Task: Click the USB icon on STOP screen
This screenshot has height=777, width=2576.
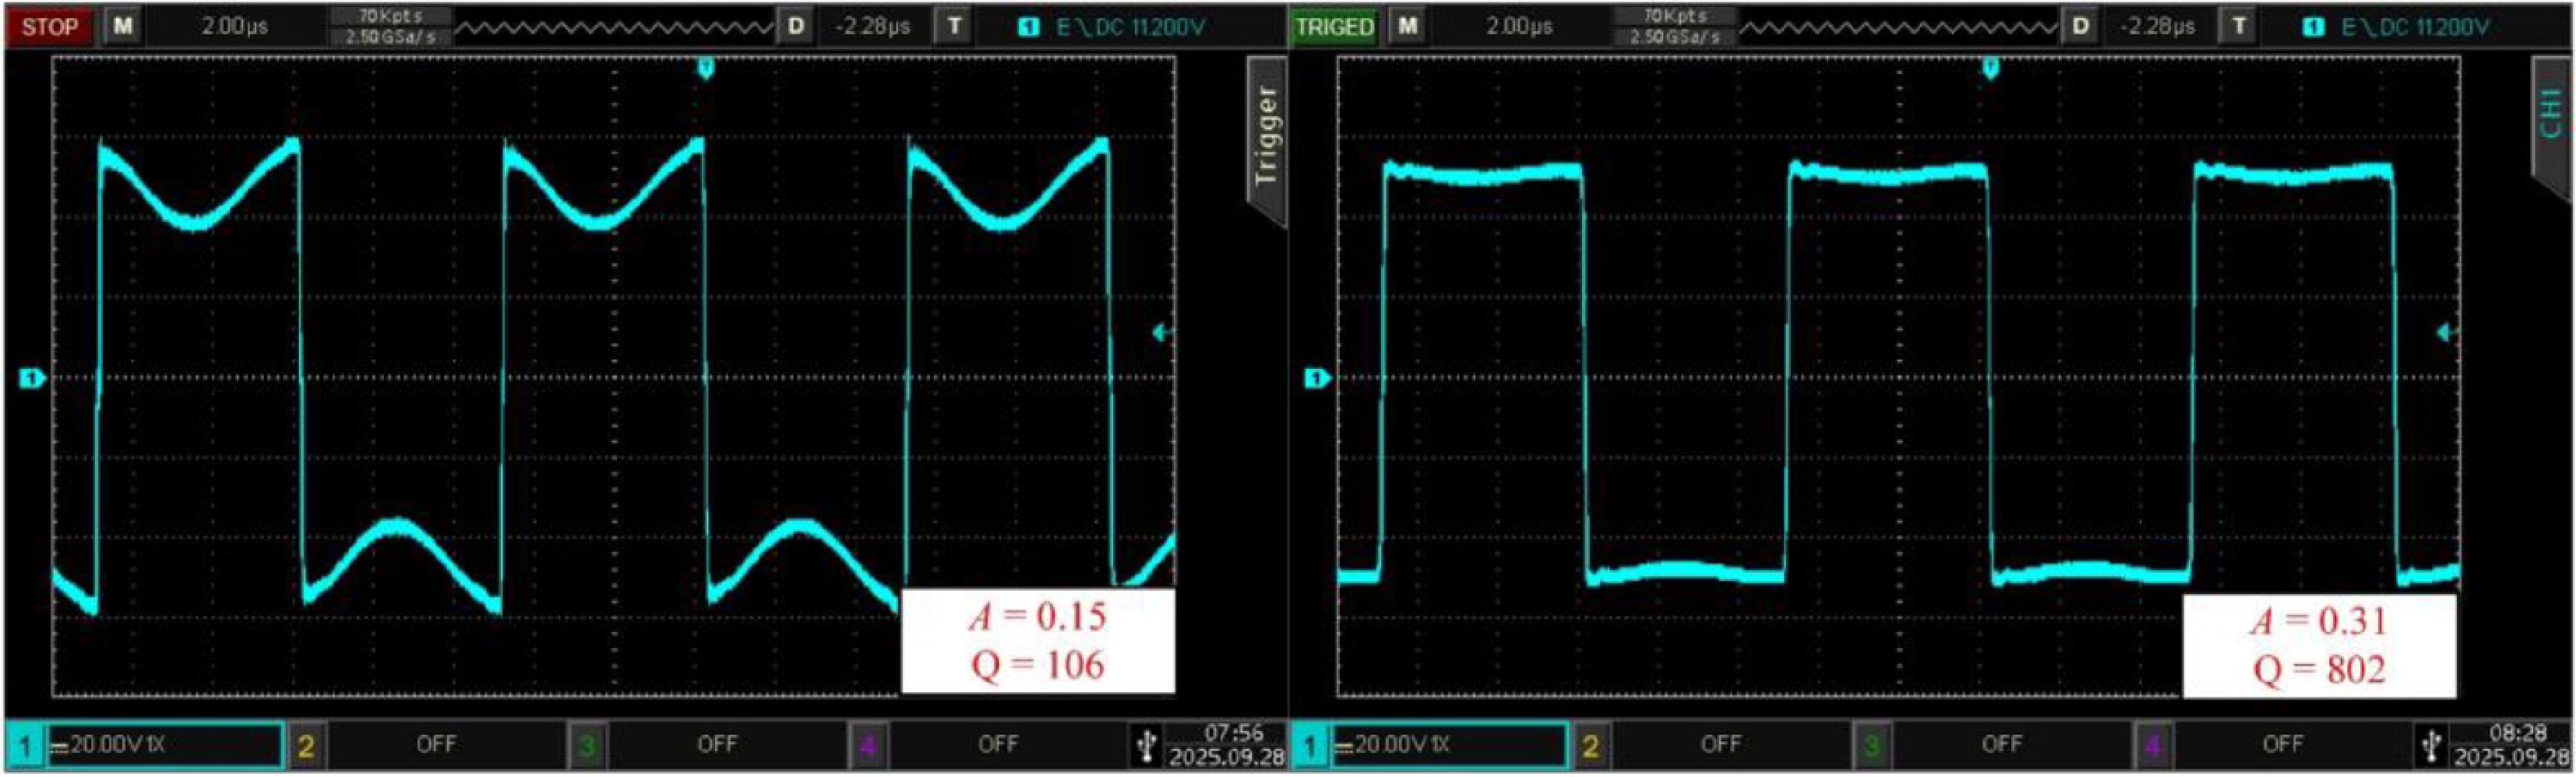Action: 1147,745
